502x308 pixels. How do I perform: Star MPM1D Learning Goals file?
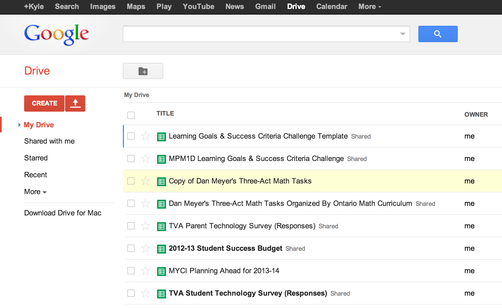pyautogui.click(x=146, y=158)
